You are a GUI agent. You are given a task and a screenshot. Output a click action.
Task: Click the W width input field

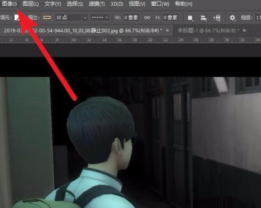tap(131, 17)
